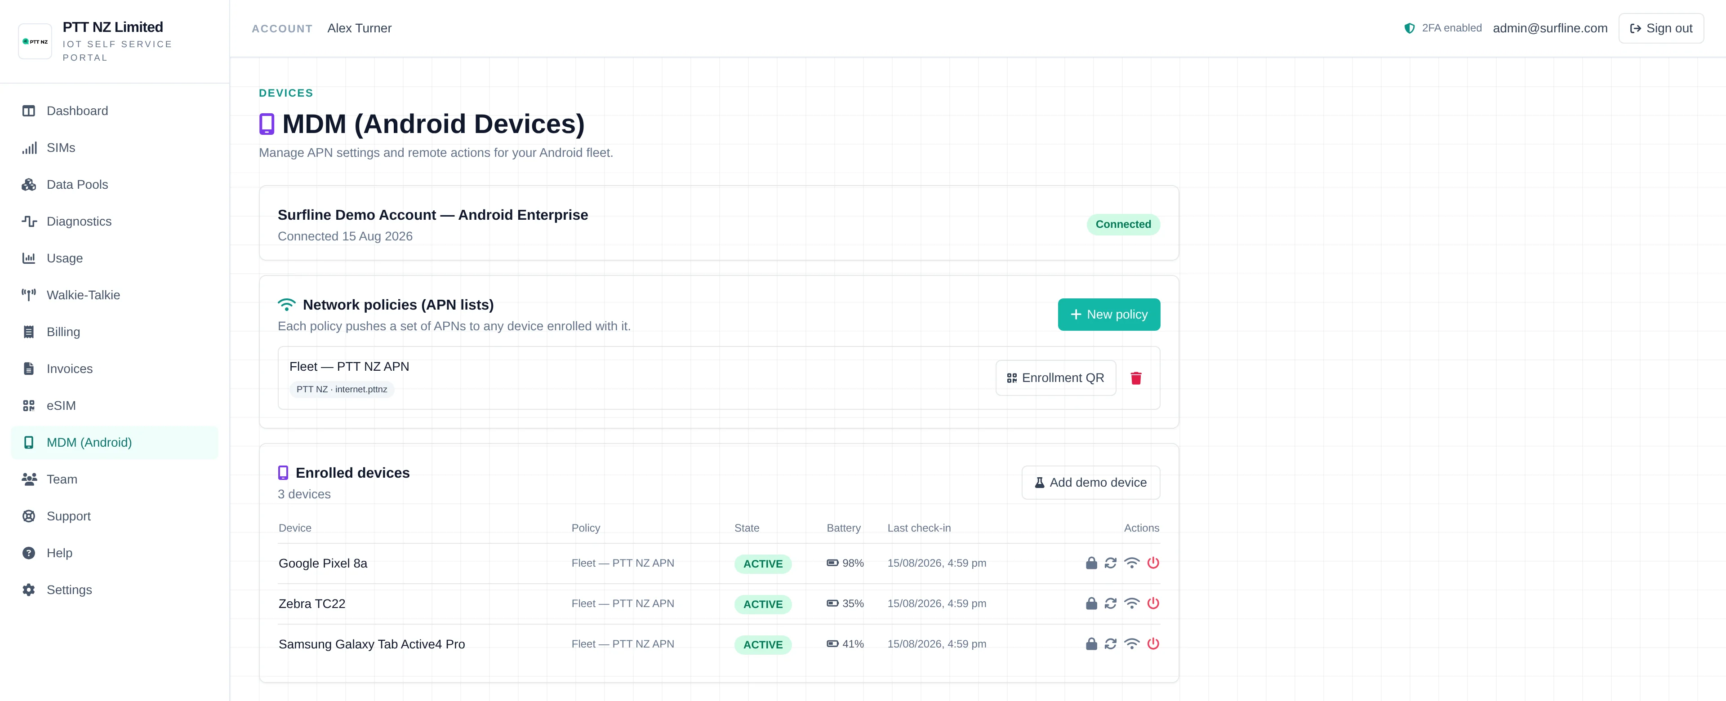The width and height of the screenshot is (1726, 701).
Task: Click the SIMs signal bars icon
Action: (29, 147)
